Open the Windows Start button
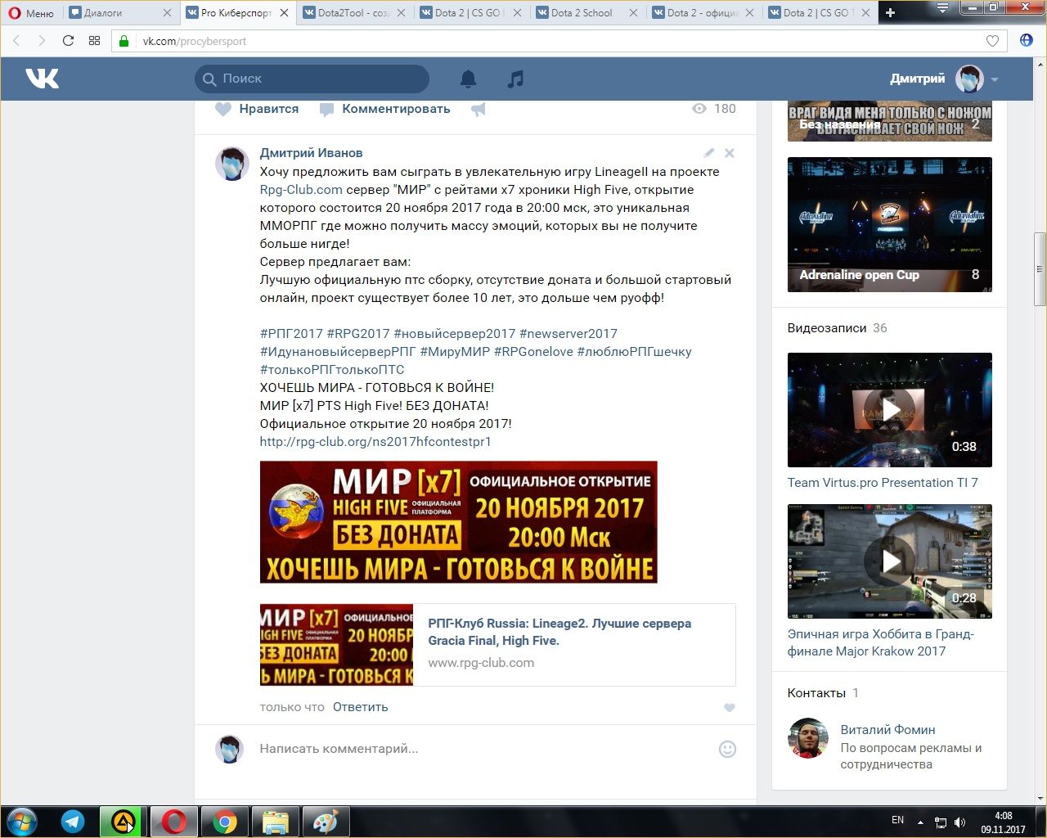This screenshot has height=838, width=1047. [x=22, y=822]
